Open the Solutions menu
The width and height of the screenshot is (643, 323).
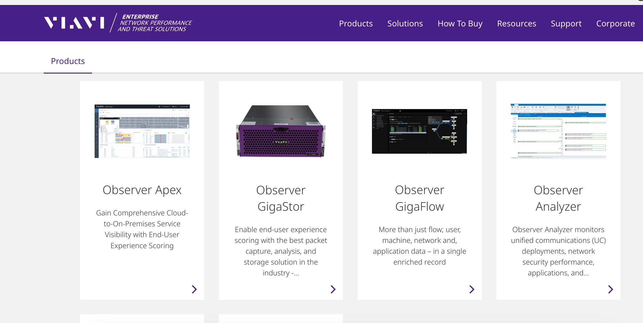pos(405,24)
